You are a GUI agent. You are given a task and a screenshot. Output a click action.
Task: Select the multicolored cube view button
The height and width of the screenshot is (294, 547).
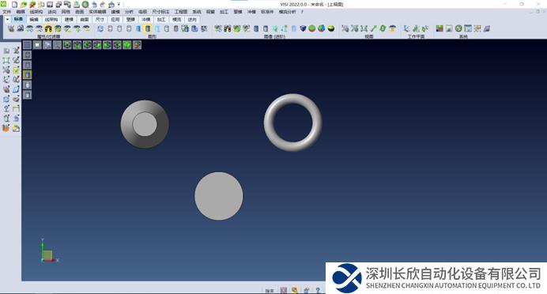pos(137,44)
